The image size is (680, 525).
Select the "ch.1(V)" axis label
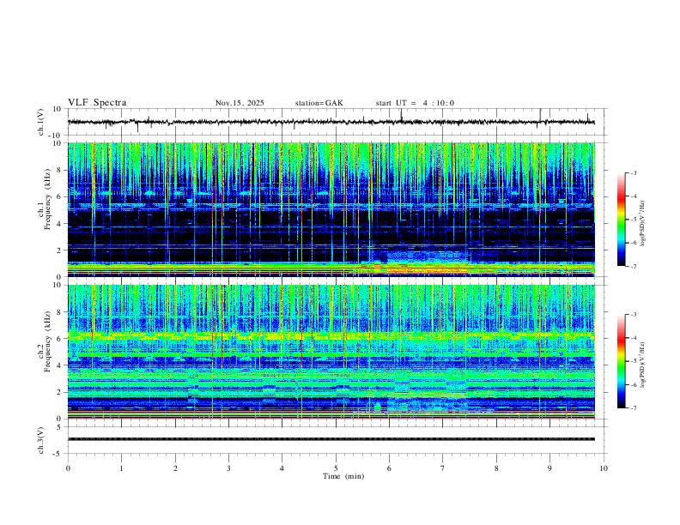click(x=41, y=122)
